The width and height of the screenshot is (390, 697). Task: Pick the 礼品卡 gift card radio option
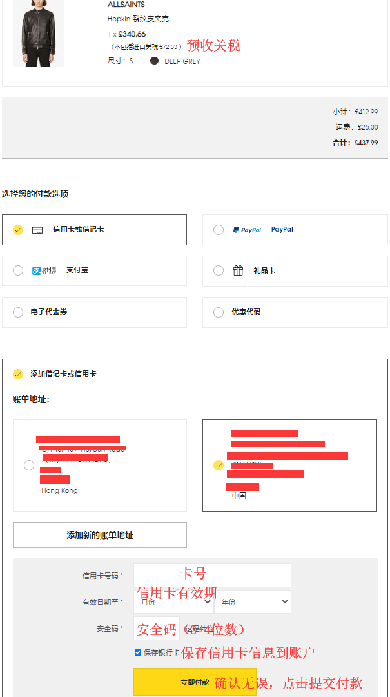pyautogui.click(x=219, y=270)
